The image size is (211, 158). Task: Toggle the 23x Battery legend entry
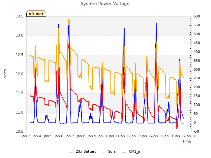coord(83,151)
